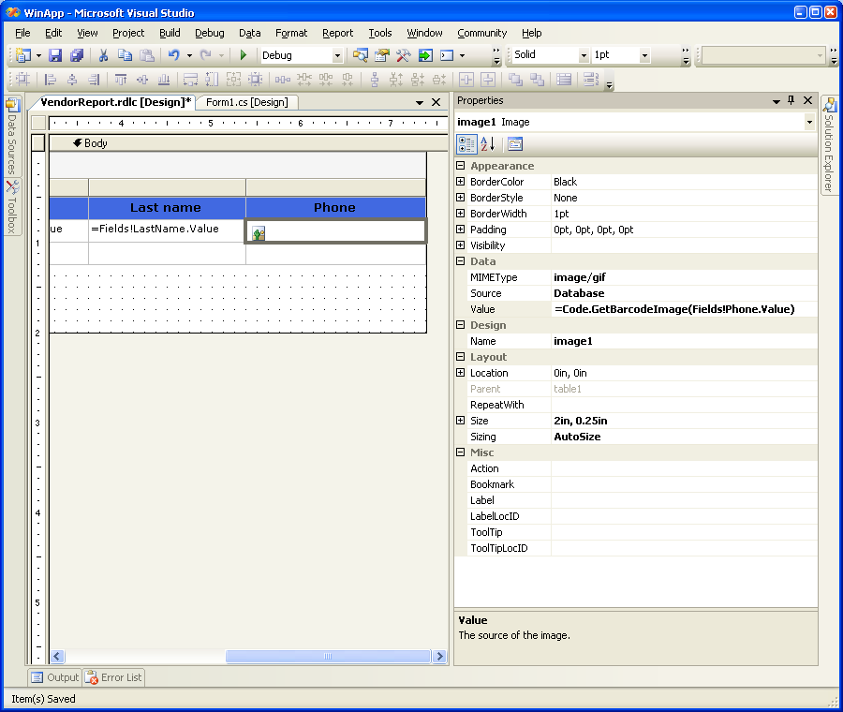Click the Value property expression field
Image resolution: width=843 pixels, height=712 pixels.
click(x=673, y=309)
